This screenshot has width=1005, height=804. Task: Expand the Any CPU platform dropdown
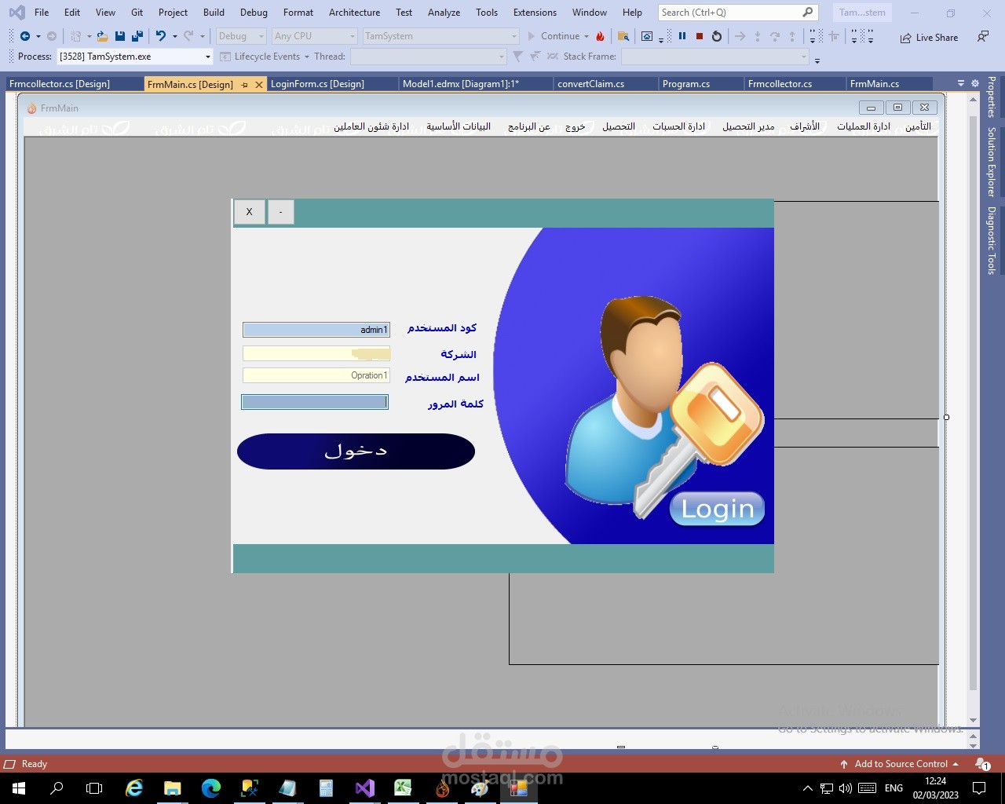[352, 36]
